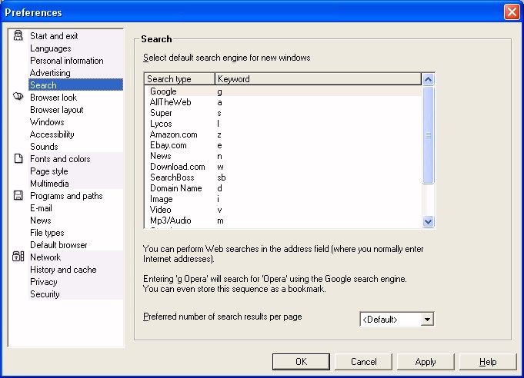Click the Programs and paths disk icon
The height and width of the screenshot is (378, 524).
pyautogui.click(x=18, y=195)
